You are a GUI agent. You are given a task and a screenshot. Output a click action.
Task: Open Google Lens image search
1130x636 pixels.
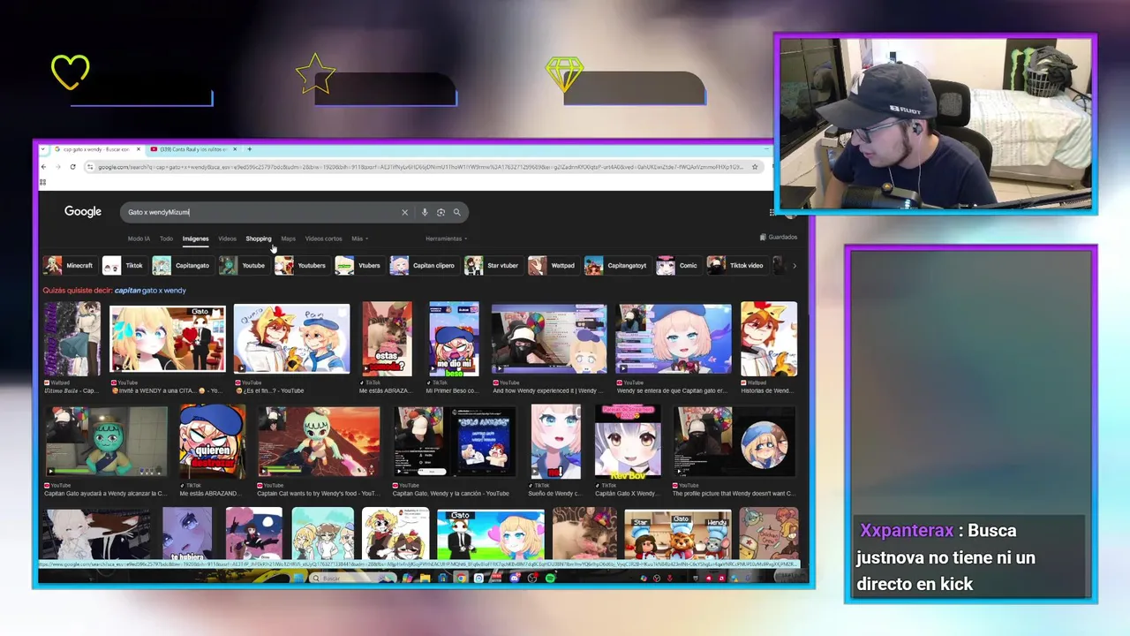point(441,212)
